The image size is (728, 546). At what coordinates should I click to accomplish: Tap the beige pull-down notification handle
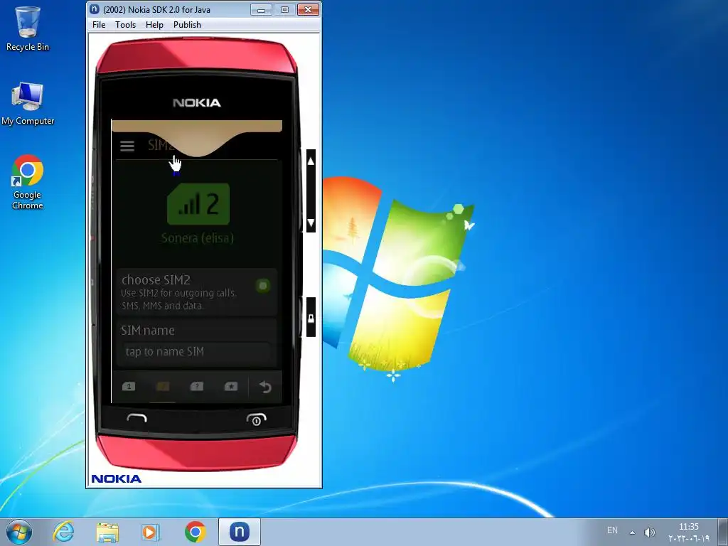197,138
